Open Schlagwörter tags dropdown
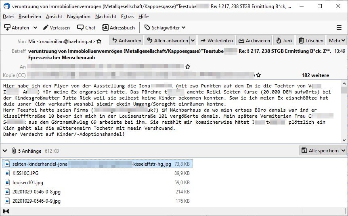This screenshot has width=348, height=216. [165, 27]
